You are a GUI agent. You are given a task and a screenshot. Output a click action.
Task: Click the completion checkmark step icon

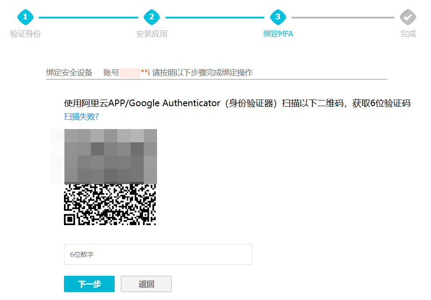(408, 17)
